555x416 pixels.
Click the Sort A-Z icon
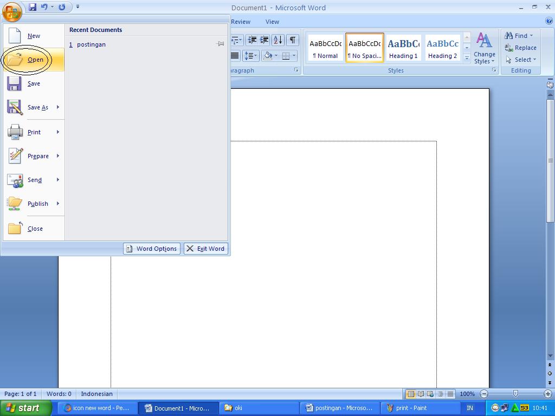click(x=278, y=40)
